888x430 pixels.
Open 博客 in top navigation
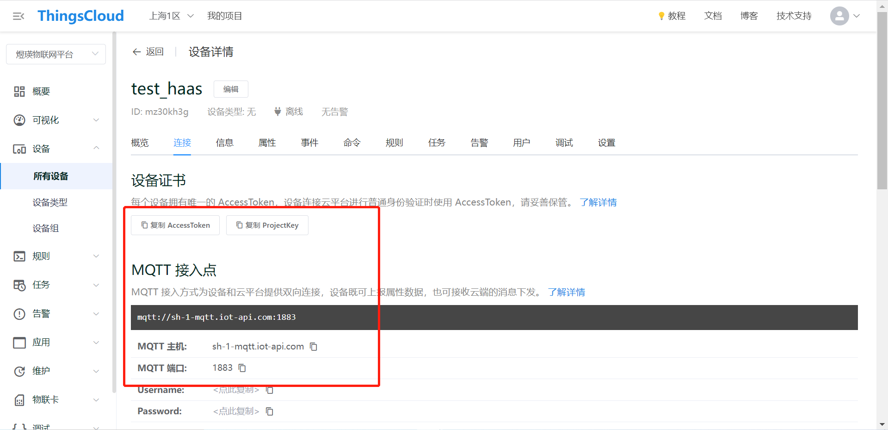point(749,16)
